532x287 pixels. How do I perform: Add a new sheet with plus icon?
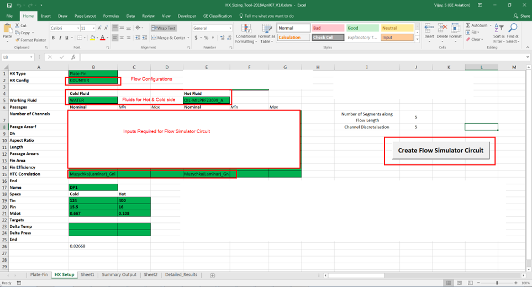pyautogui.click(x=212, y=275)
